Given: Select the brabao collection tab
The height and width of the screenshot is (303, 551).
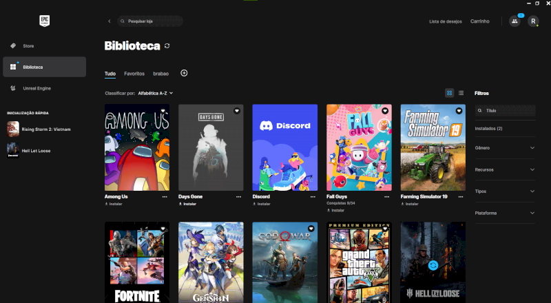Looking at the screenshot, I should click(160, 73).
